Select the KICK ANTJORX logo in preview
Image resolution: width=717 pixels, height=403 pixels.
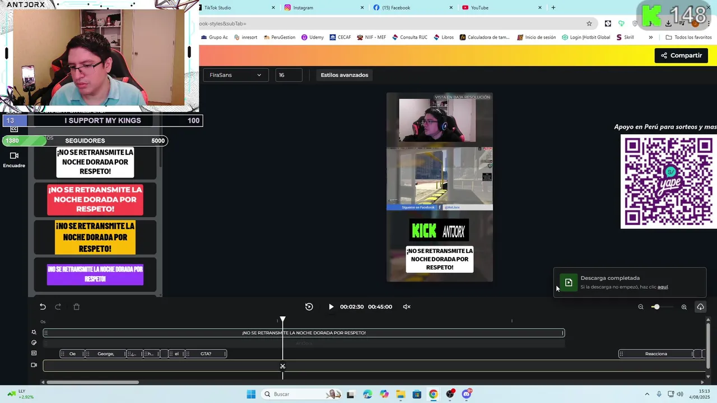(x=439, y=231)
